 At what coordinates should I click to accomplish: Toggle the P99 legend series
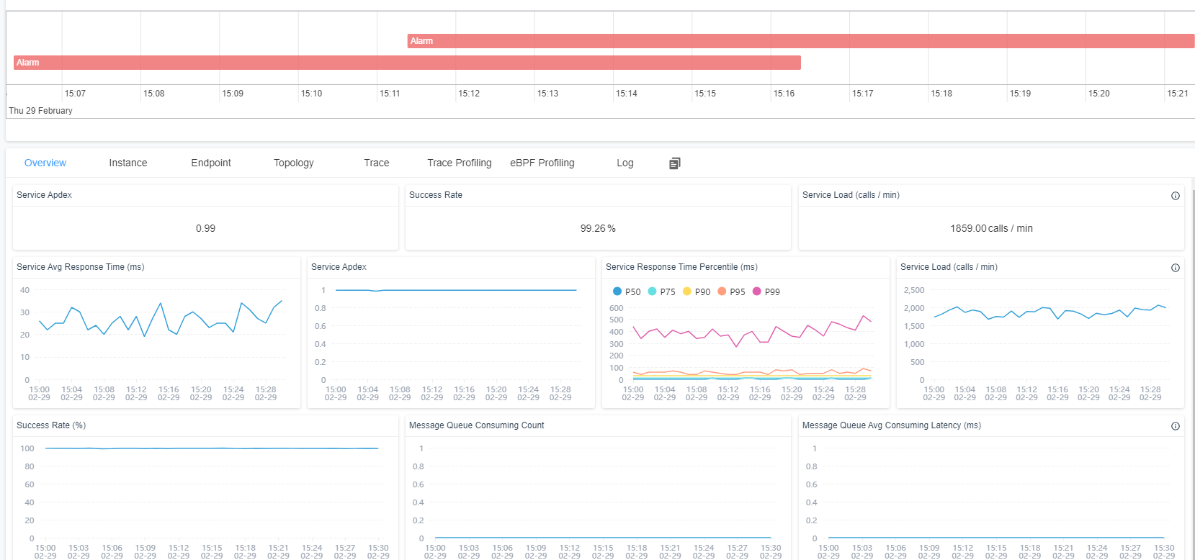click(766, 292)
